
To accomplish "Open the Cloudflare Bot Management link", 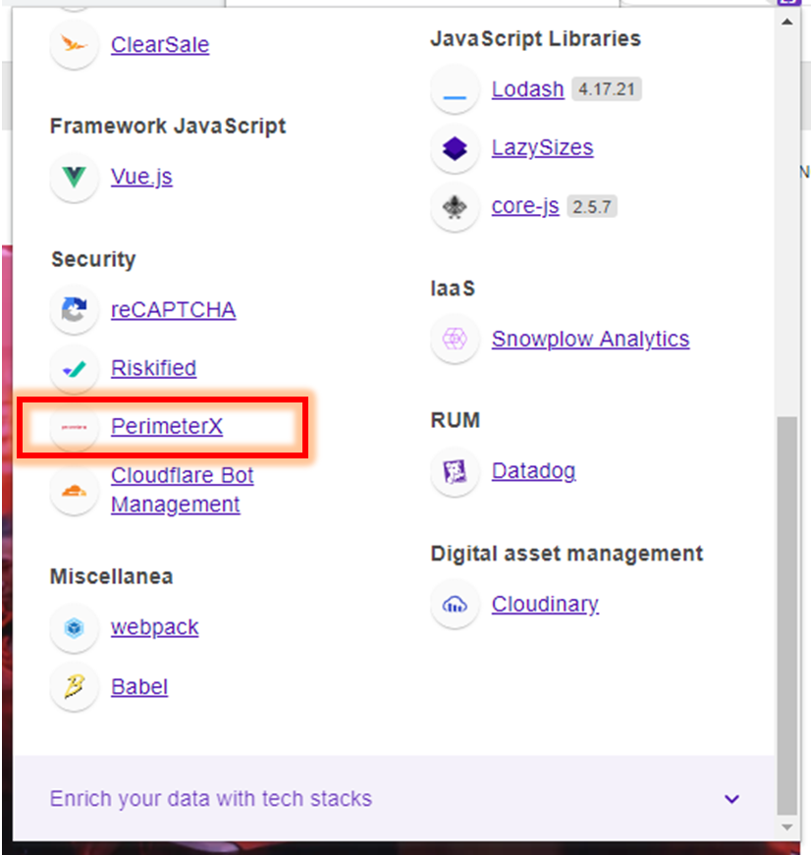I will [183, 490].
